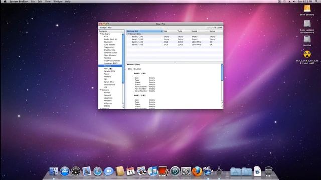Select the BANK0/1/A0 memory row
The image size is (321, 180).
175,36
